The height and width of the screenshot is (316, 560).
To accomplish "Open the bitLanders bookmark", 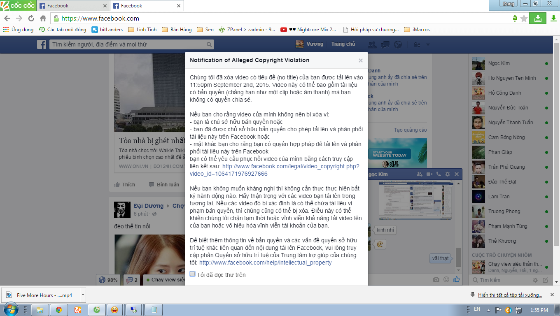I will coord(107,30).
